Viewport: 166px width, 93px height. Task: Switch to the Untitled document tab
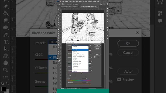70,7
